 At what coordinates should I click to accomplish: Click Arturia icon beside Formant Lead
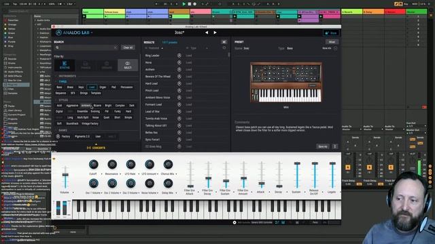point(179,104)
